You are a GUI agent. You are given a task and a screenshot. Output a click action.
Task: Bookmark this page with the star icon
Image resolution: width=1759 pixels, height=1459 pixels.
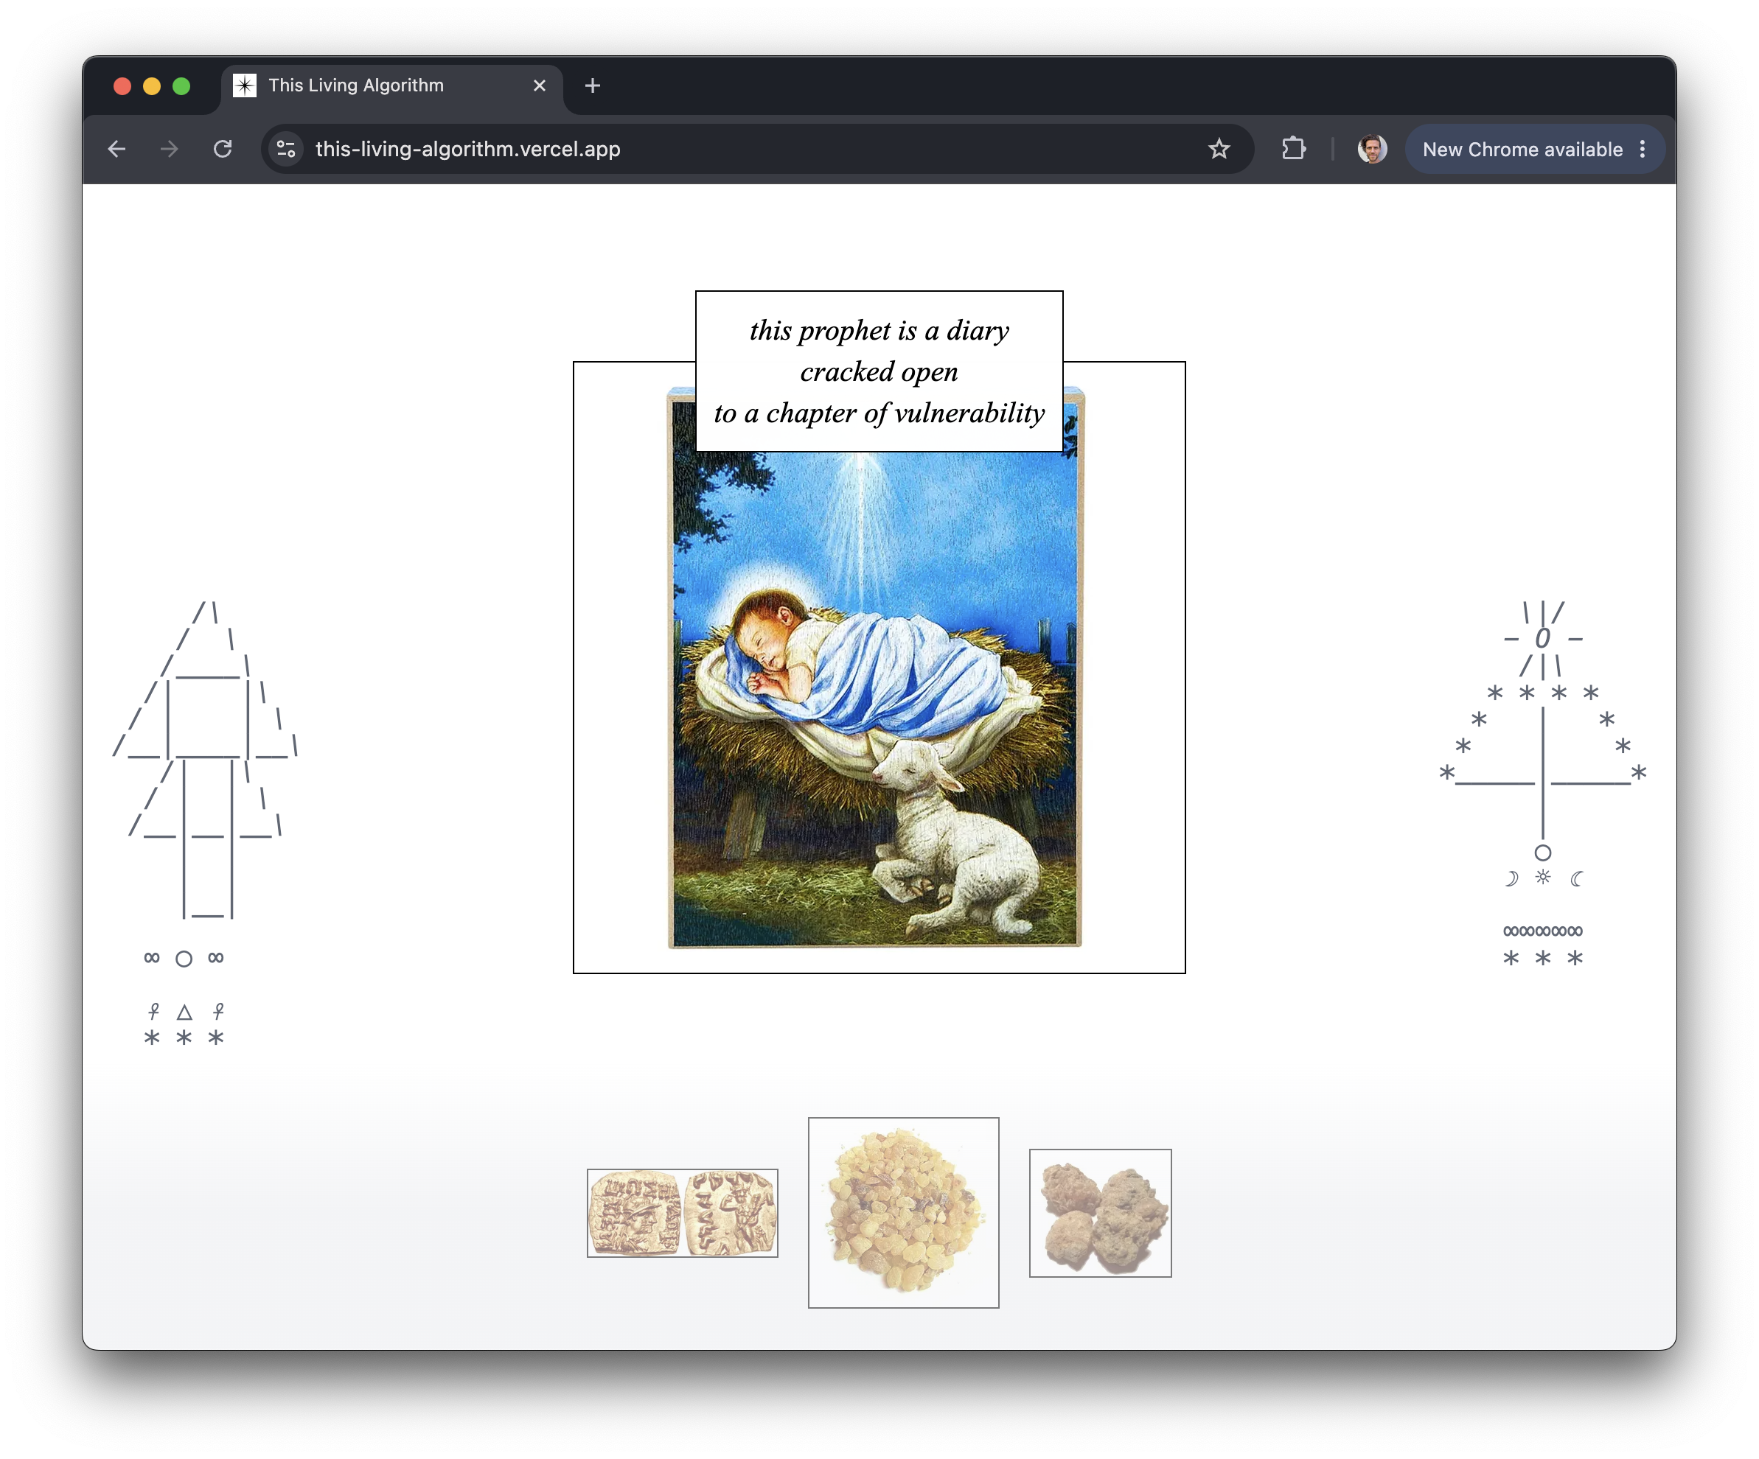click(x=1219, y=149)
